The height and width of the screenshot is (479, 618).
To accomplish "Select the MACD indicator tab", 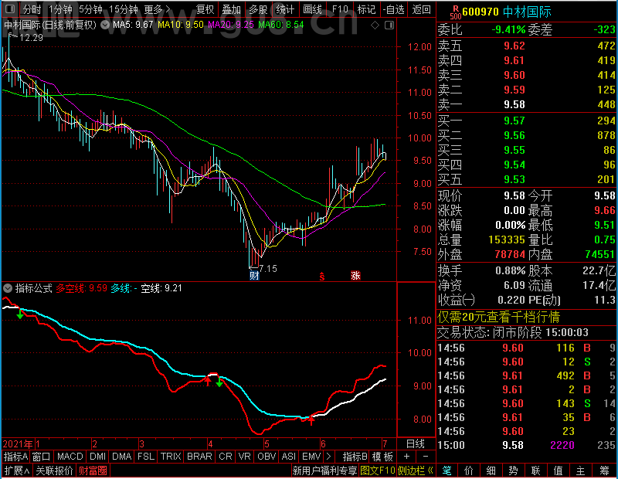I will click(x=70, y=457).
